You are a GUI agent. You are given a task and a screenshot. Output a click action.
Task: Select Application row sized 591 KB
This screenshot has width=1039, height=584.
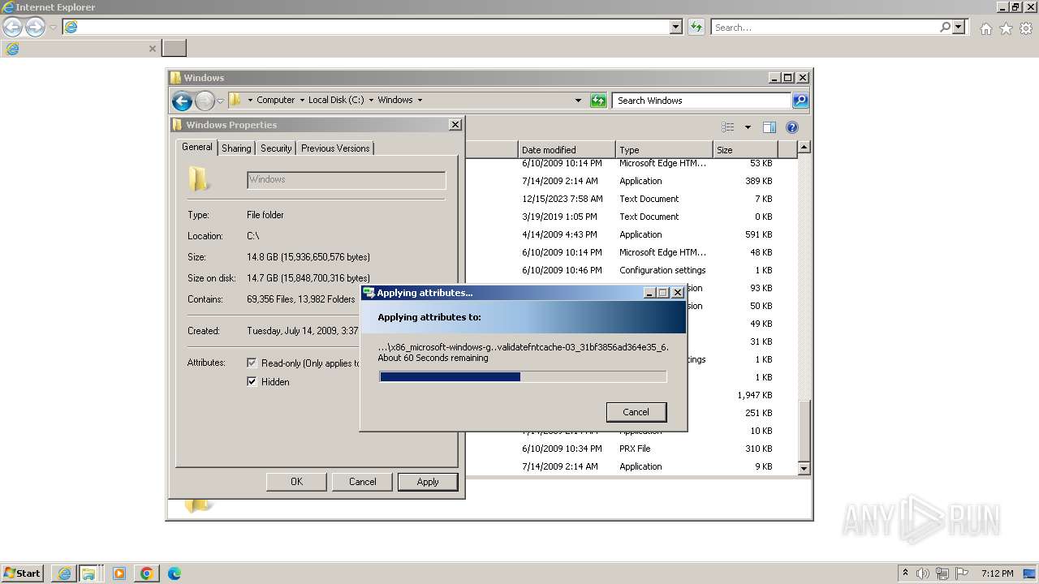[633, 234]
